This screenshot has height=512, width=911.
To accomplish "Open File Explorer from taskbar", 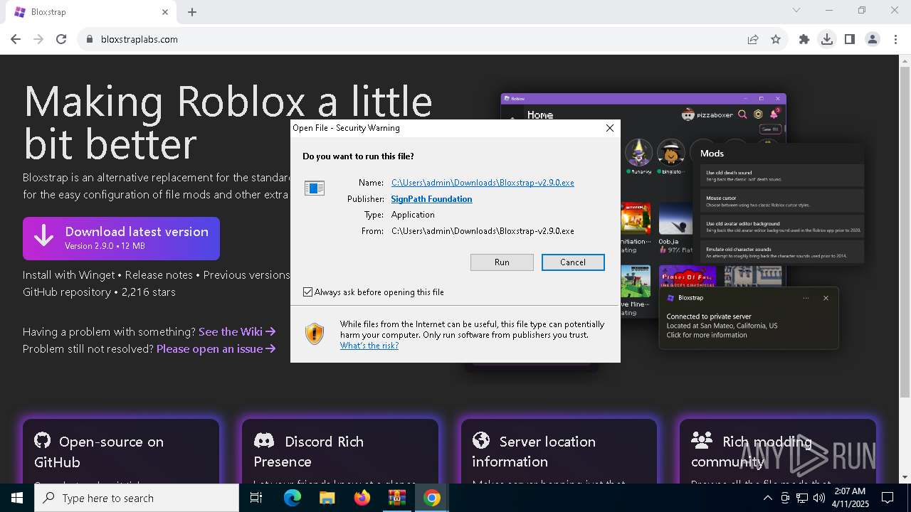I will pos(327,498).
